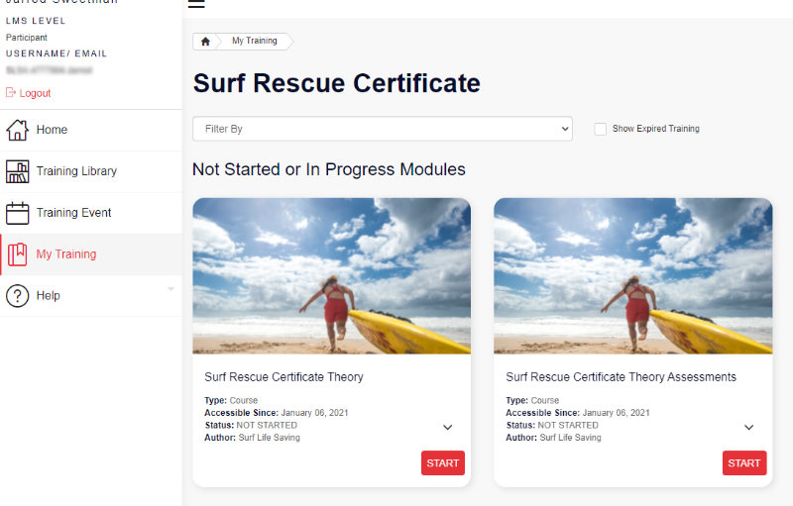Open Home in the sidebar menu

[x=91, y=130]
